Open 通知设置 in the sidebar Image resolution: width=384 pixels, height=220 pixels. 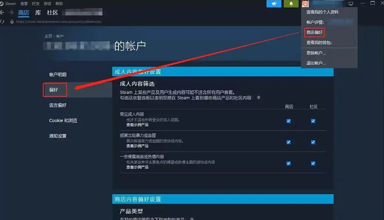(x=58, y=136)
